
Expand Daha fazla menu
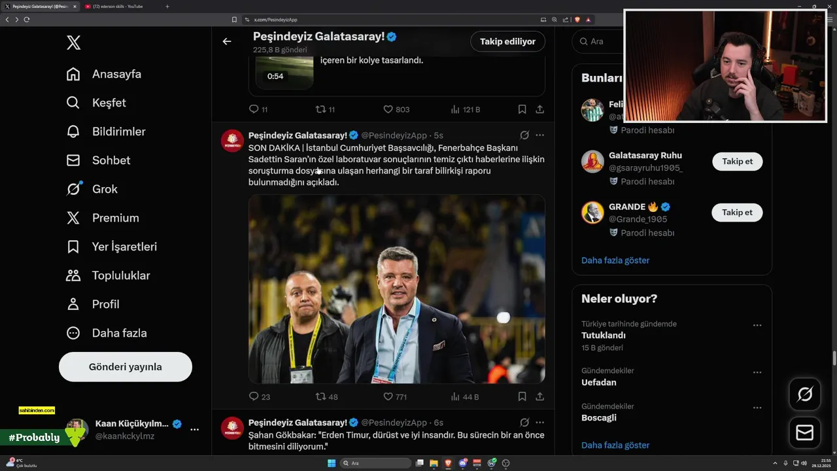[x=107, y=333]
